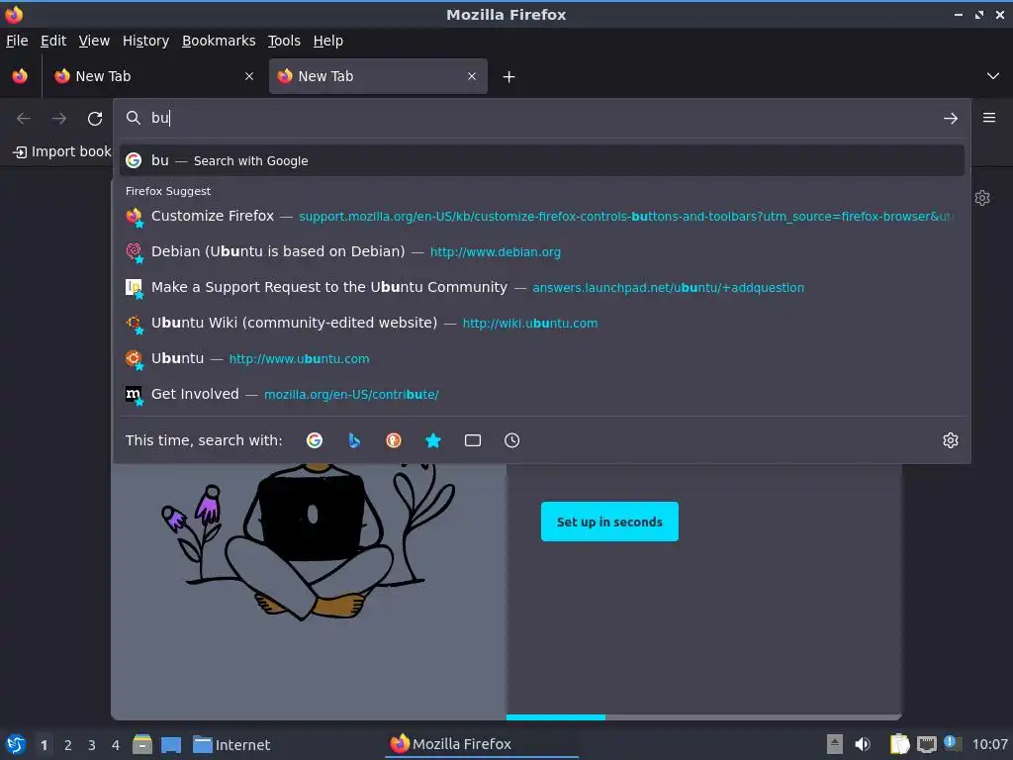
Task: Click the onboarding progress bar
Action: tap(703, 716)
